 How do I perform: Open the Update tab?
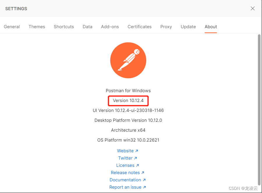pos(188,27)
